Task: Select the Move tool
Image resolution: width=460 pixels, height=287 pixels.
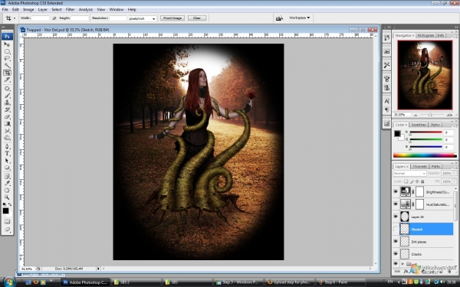Action: coord(7,44)
